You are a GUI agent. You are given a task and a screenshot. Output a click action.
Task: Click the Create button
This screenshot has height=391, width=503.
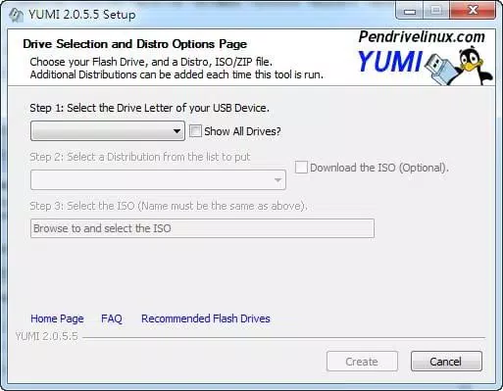(362, 362)
